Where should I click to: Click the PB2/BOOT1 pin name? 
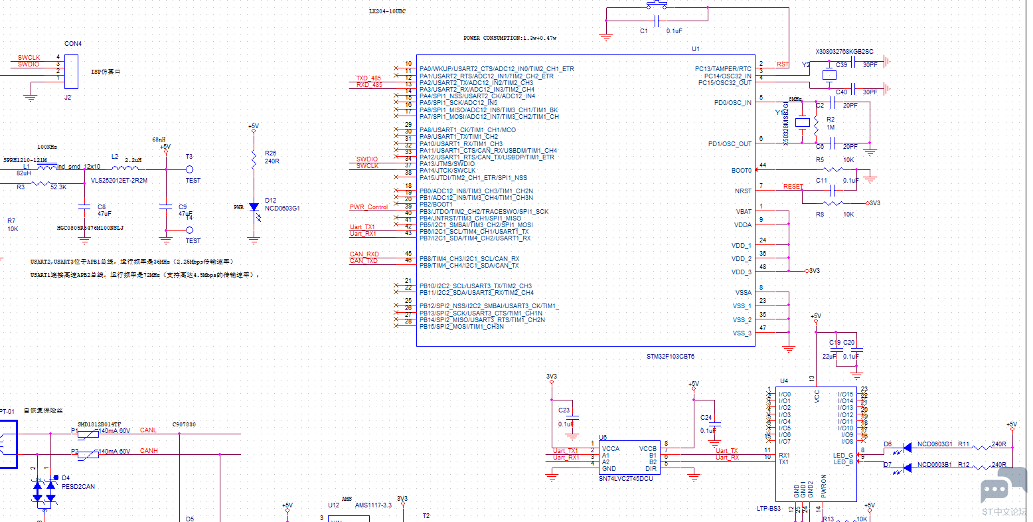point(436,205)
